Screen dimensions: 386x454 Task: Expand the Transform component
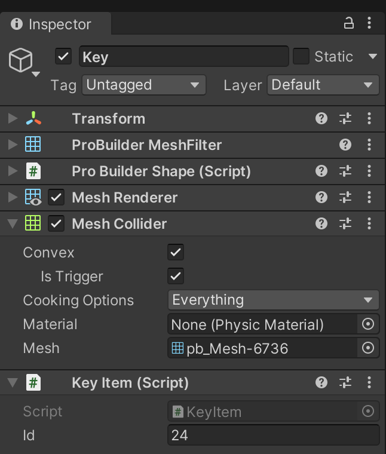13,118
